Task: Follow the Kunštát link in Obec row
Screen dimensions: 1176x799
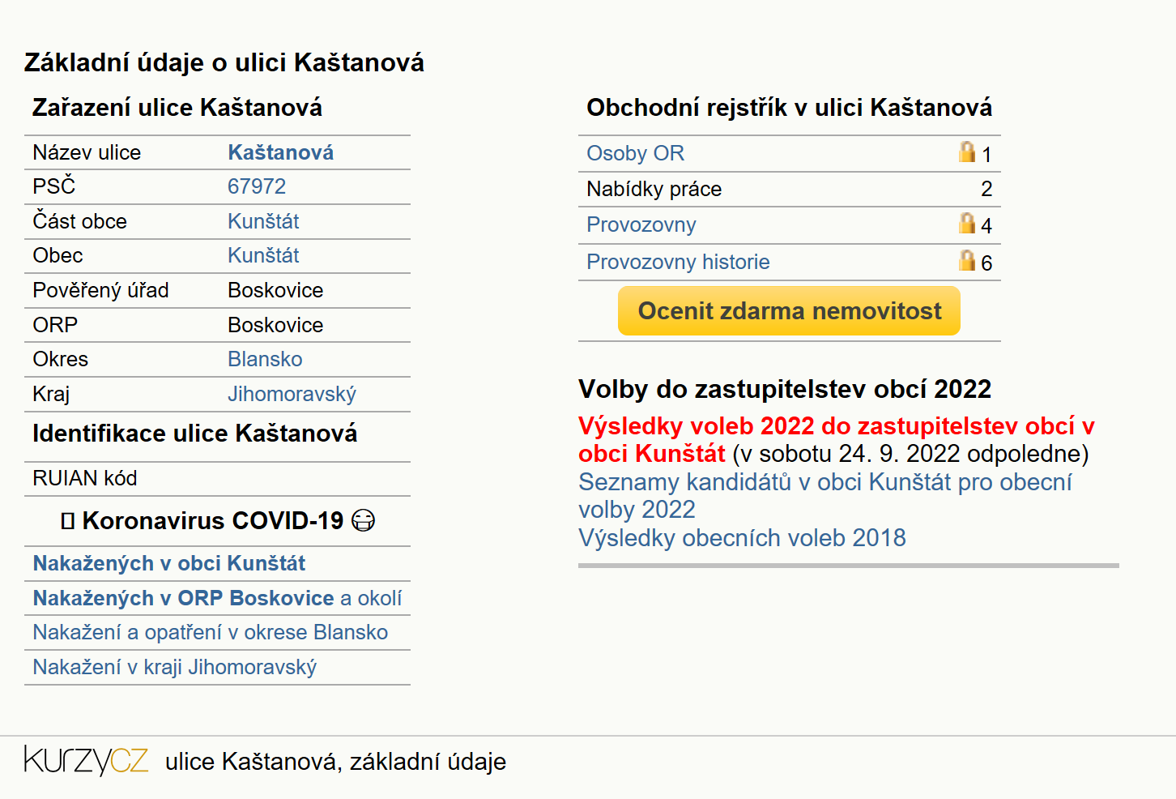Action: pyautogui.click(x=263, y=255)
